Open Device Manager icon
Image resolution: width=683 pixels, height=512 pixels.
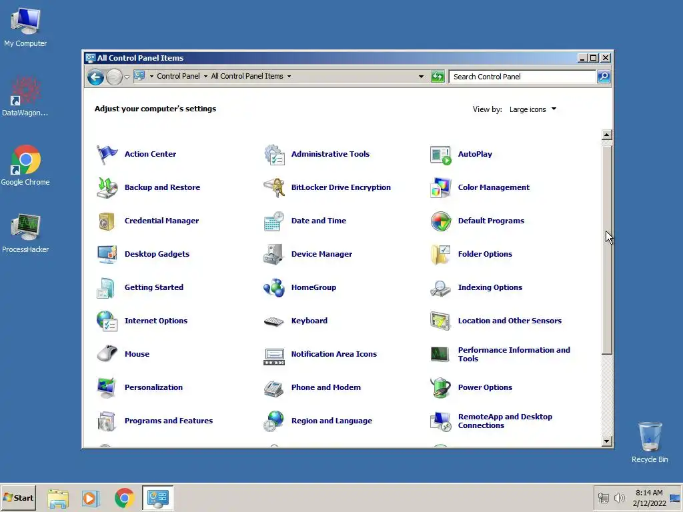click(274, 254)
